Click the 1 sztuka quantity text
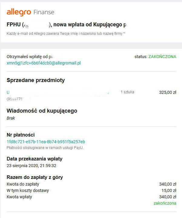This screenshot has width=182, height=218. pyautogui.click(x=127, y=92)
